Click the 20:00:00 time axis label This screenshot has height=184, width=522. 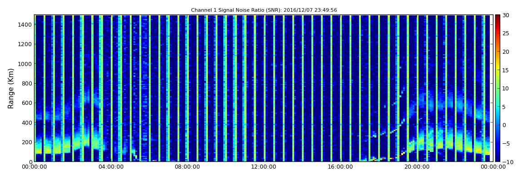[417, 167]
